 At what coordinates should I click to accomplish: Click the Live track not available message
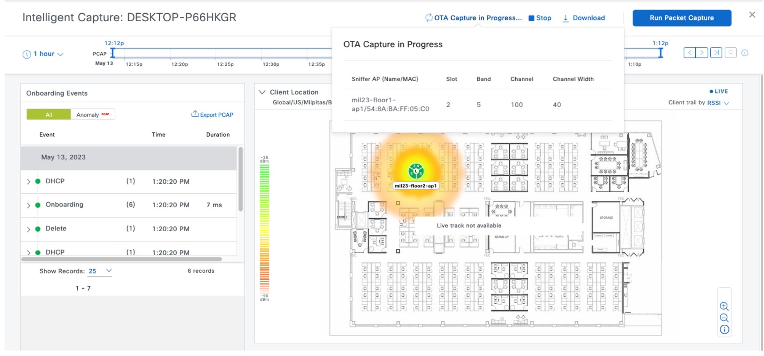[469, 226]
